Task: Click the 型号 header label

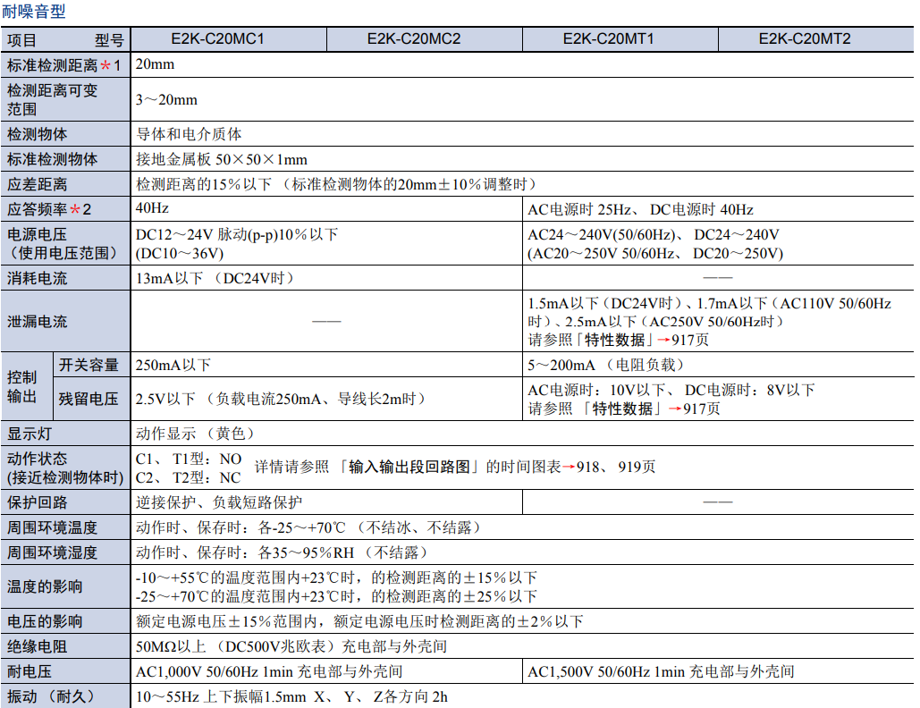Action: [x=110, y=40]
